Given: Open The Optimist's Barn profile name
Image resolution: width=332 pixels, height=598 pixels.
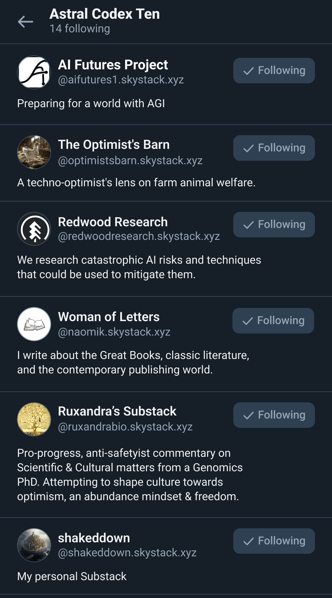Looking at the screenshot, I should pos(114,145).
